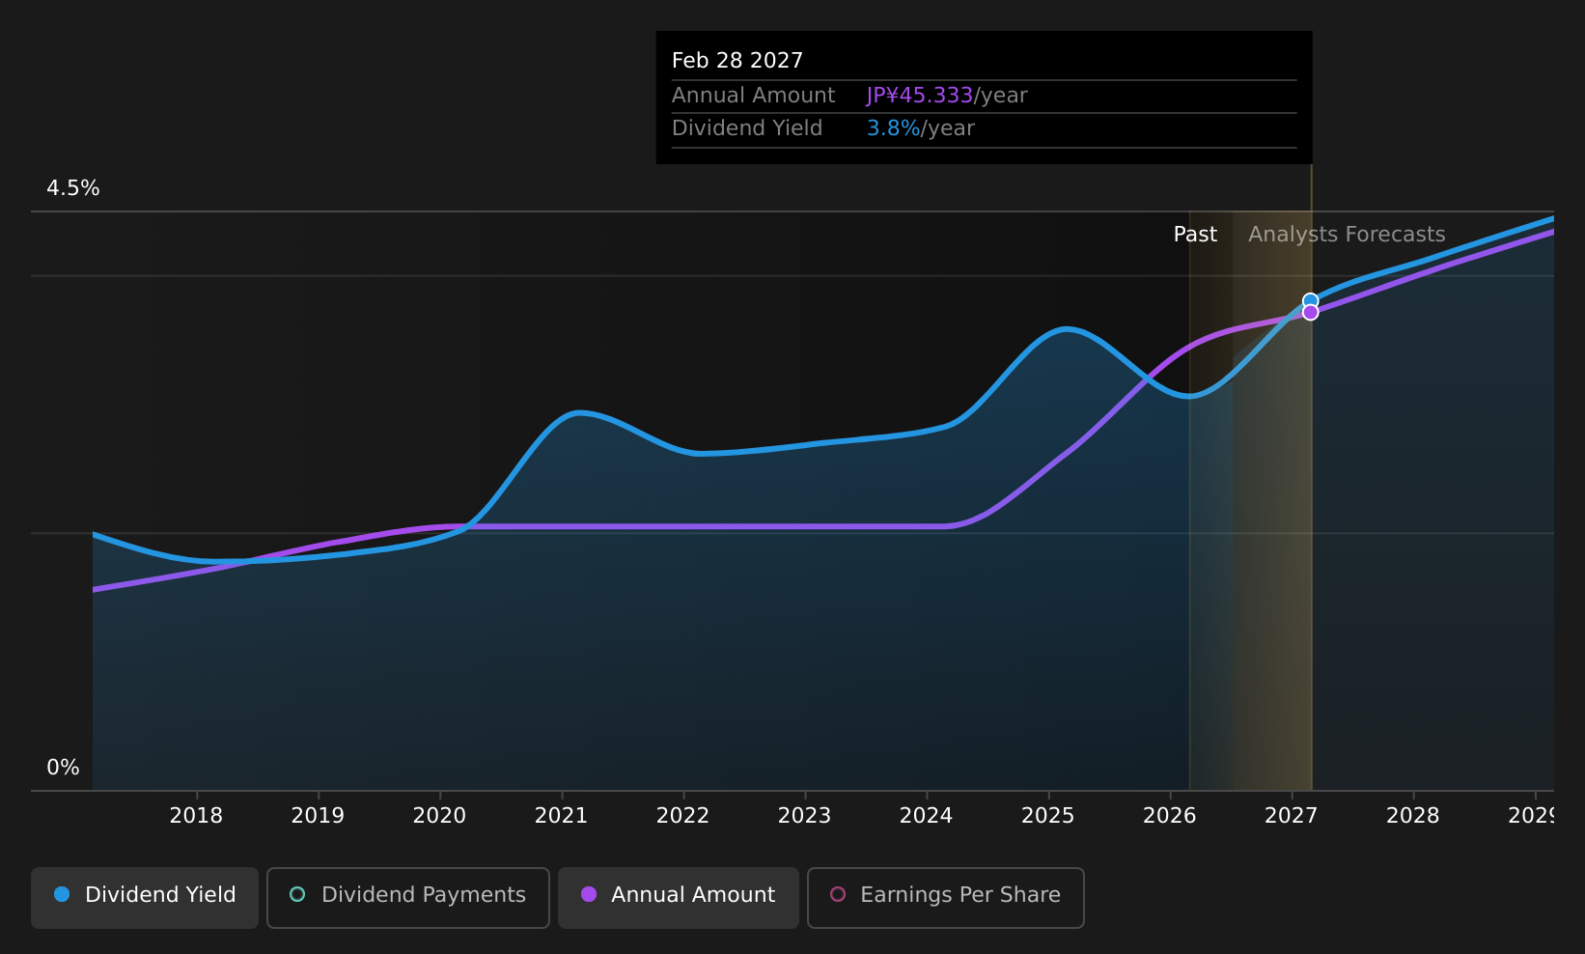Click the 2023 x-axis label
Image resolution: width=1585 pixels, height=954 pixels.
804,816
